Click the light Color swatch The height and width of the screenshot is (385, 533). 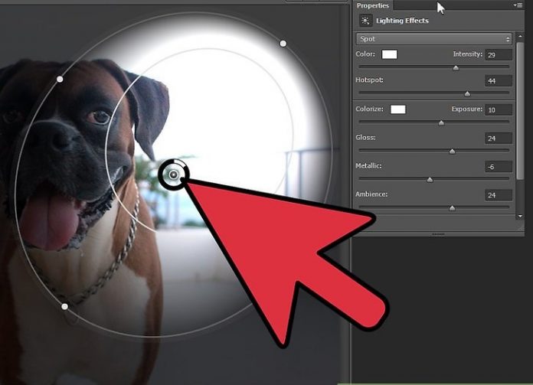click(x=390, y=54)
